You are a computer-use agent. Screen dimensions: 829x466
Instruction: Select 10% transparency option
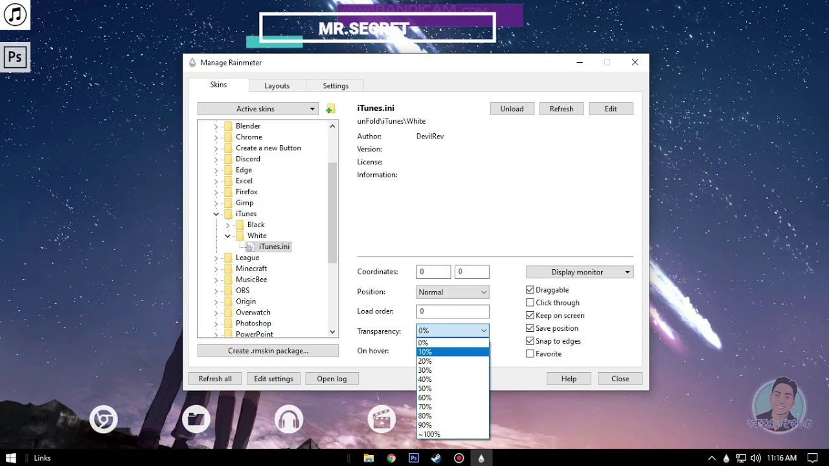click(453, 352)
